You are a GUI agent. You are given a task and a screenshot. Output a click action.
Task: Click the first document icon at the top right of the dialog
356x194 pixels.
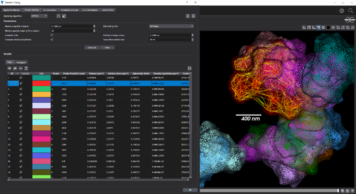tap(188, 16)
